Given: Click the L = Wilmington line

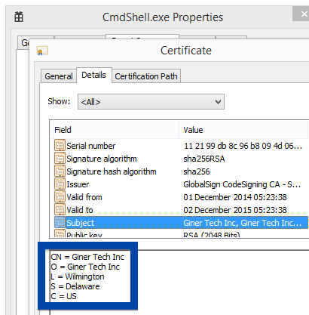Looking at the screenshot, I should (x=78, y=276).
